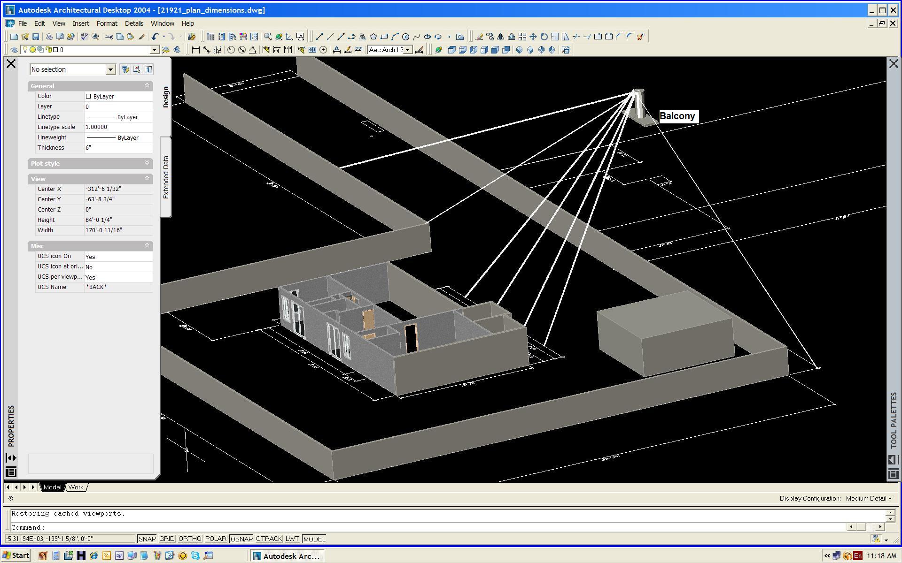Toggle SNAP mode in status bar
This screenshot has width=902, height=563.
point(147,539)
